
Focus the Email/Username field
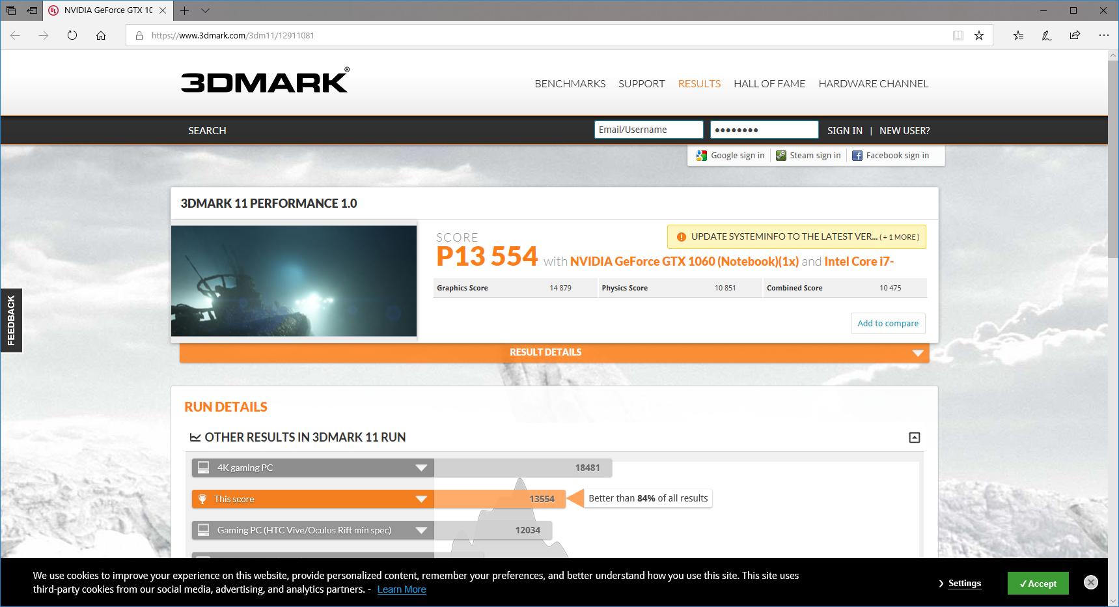[x=648, y=130]
